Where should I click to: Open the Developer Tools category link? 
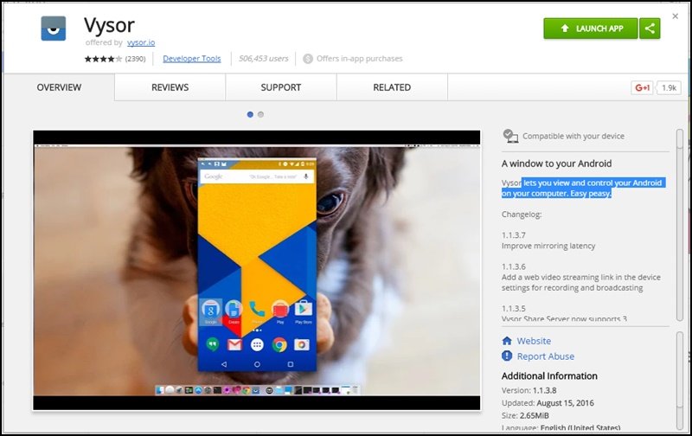(x=191, y=58)
